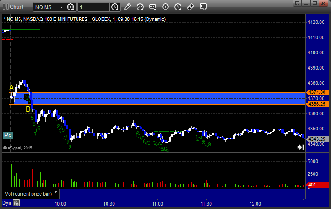Open the alerts circular A icon
Image resolution: width=331 pixels, height=209 pixels.
tap(178, 7)
